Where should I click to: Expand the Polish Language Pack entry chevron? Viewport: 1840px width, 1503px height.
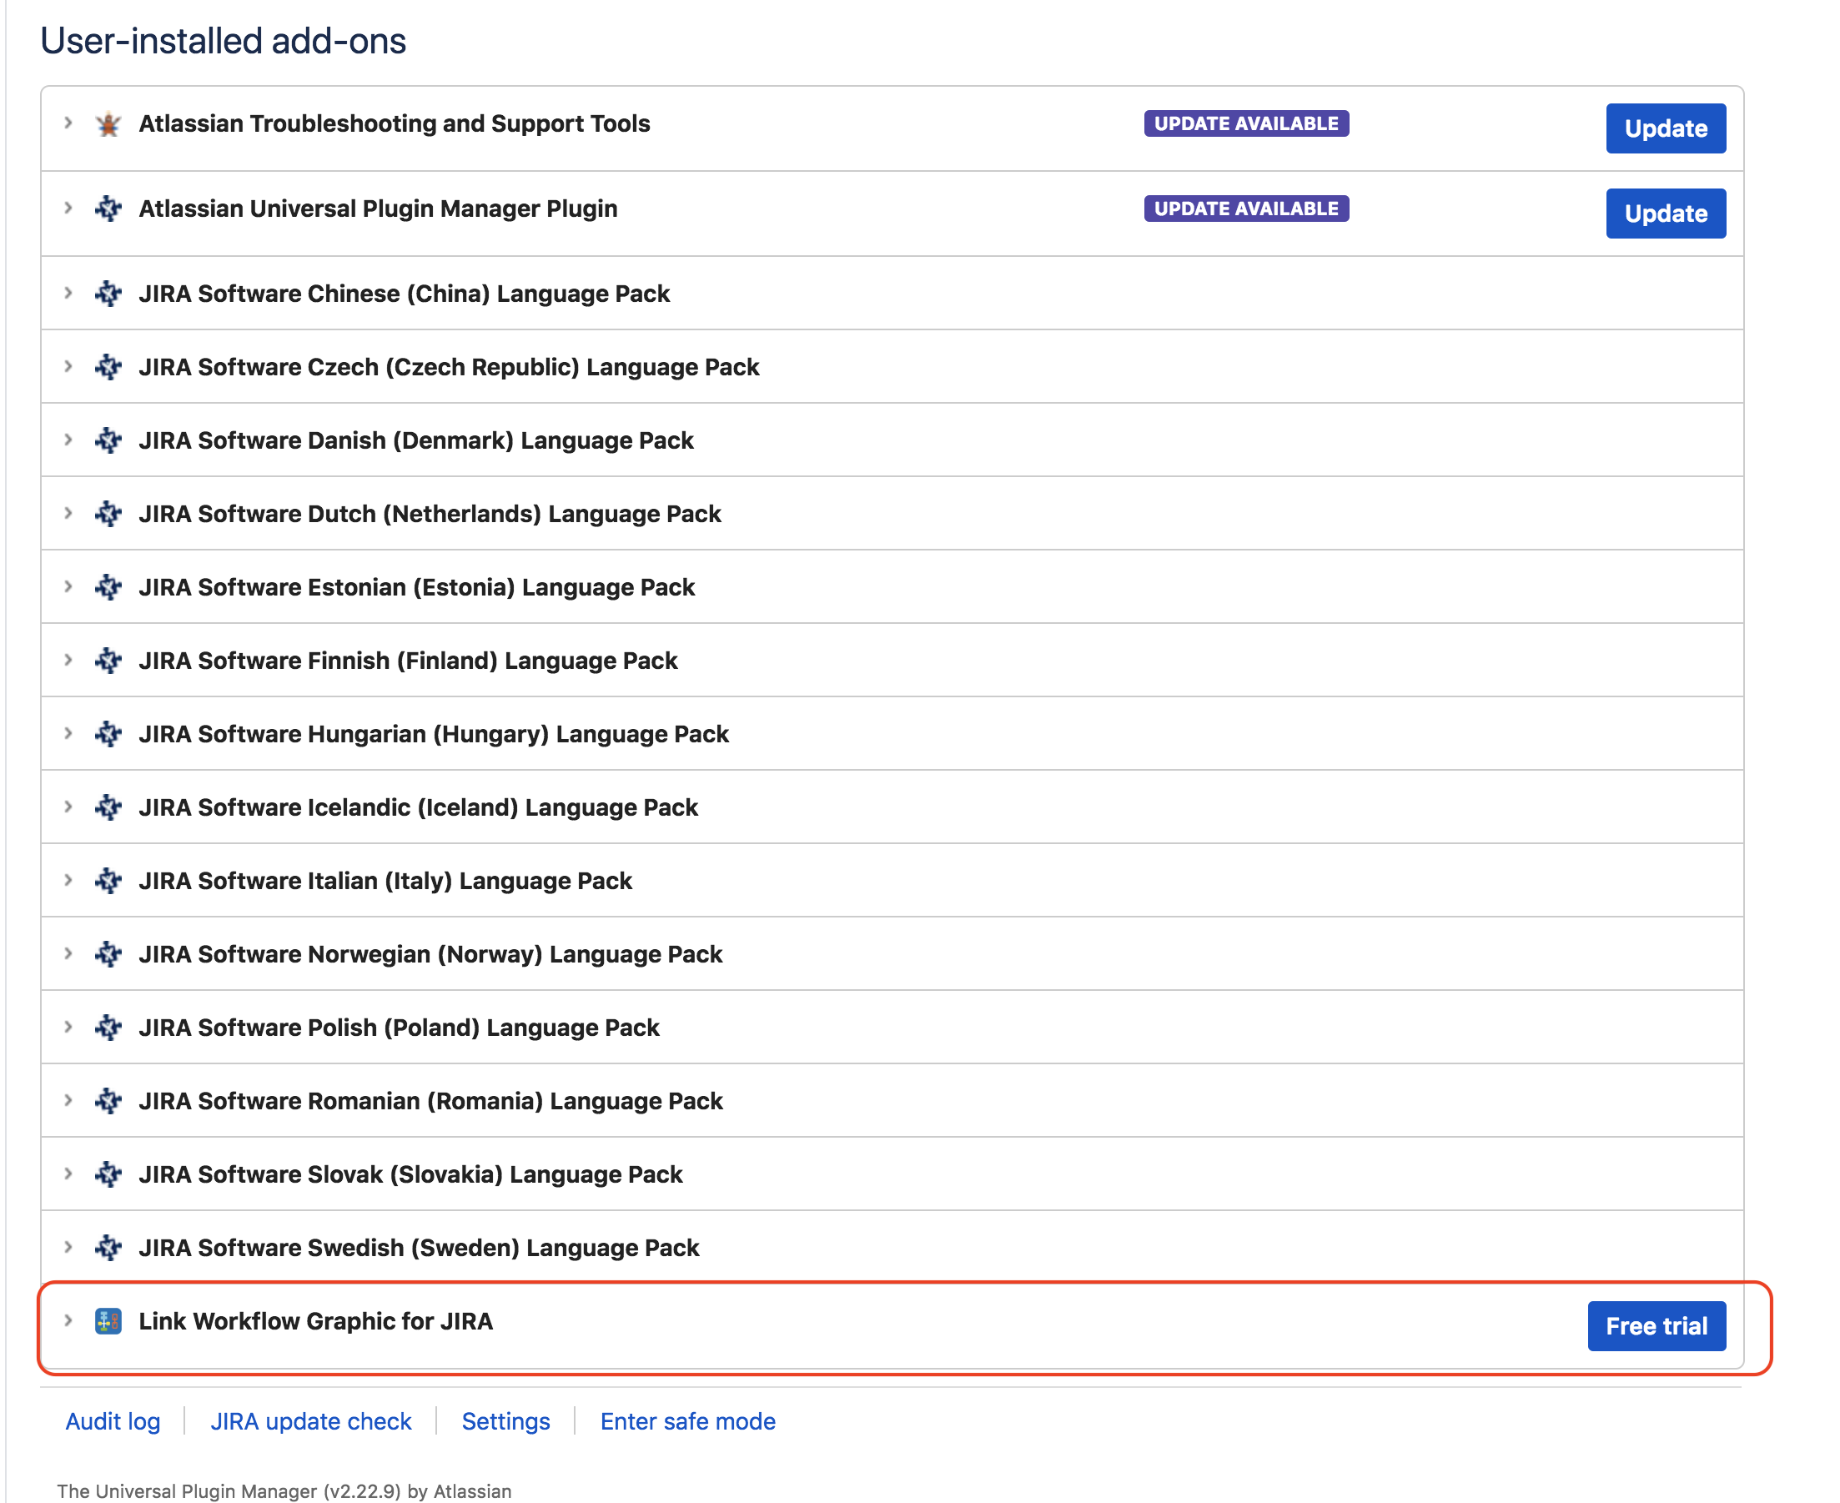tap(68, 1028)
